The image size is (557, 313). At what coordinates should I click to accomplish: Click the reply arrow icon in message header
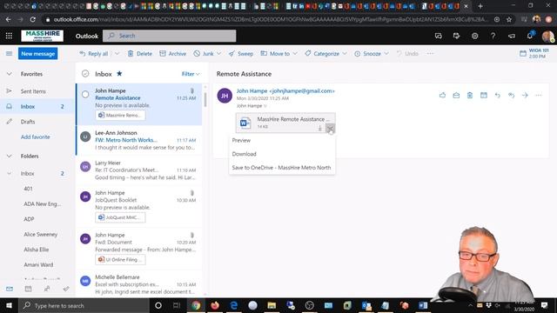(497, 95)
